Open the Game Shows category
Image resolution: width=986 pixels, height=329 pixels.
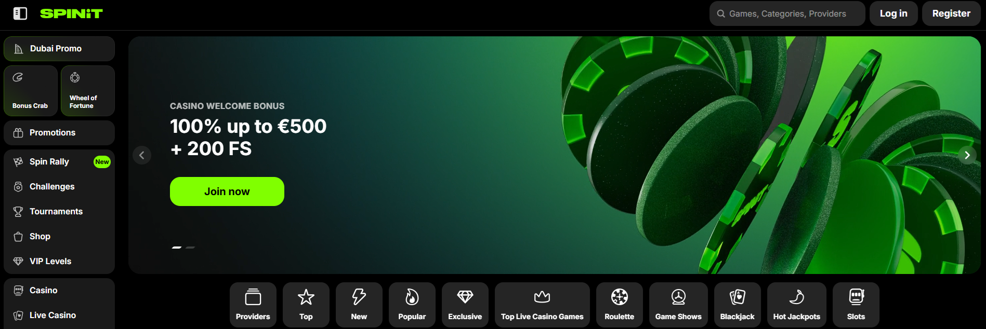678,305
